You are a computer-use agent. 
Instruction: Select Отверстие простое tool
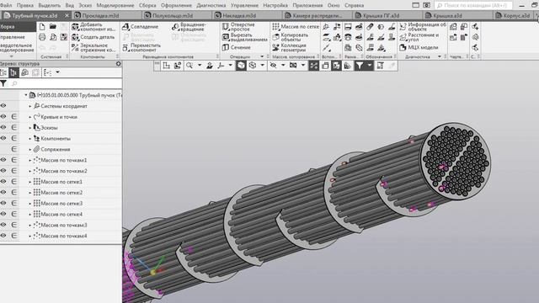pos(239,27)
